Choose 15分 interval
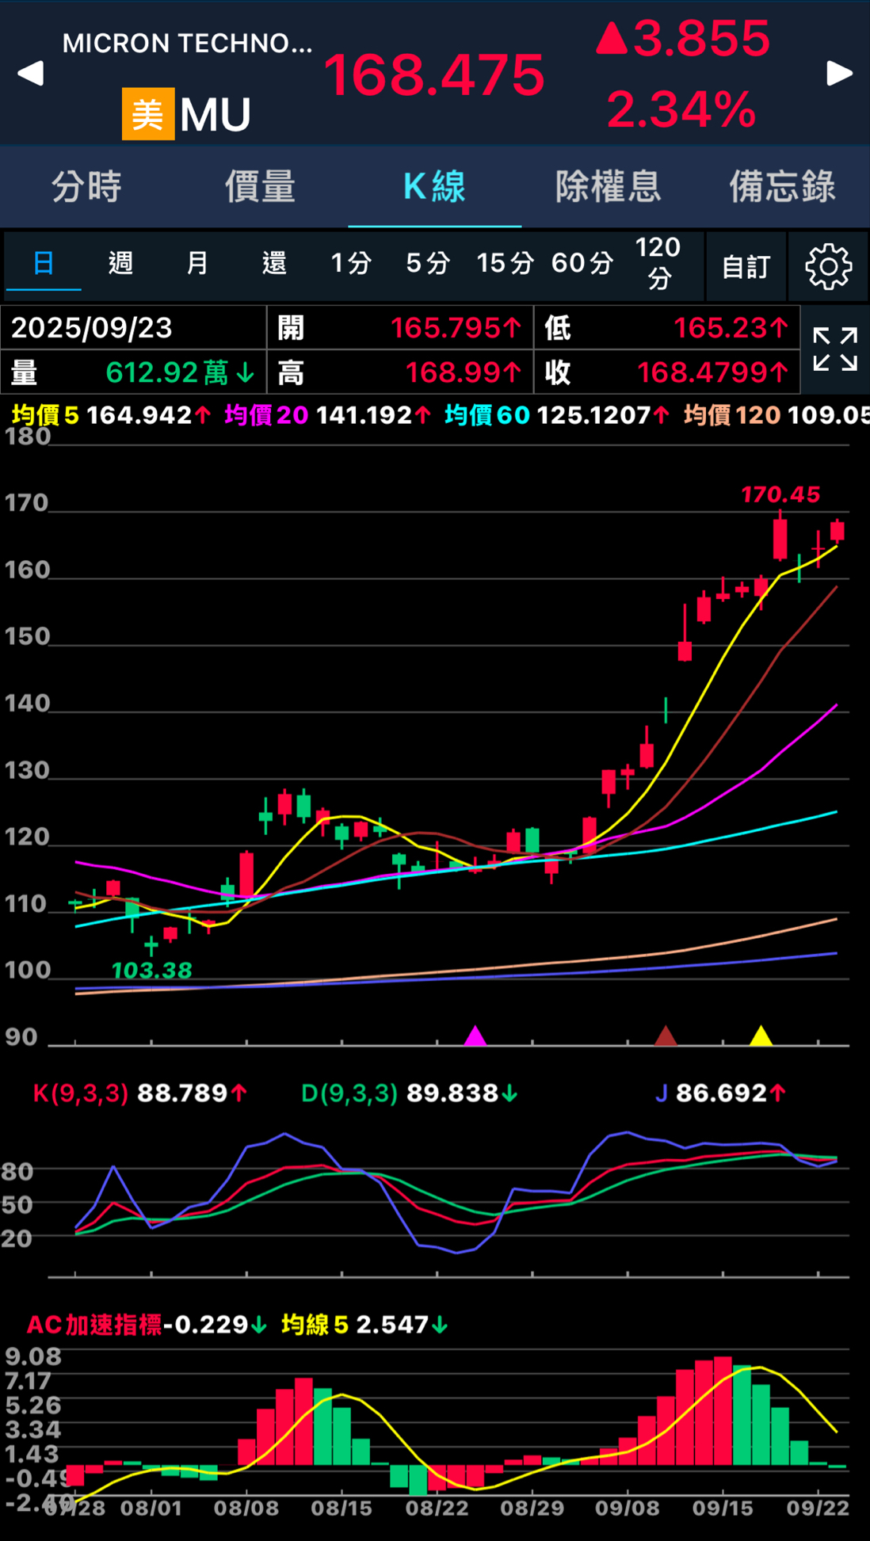The image size is (870, 1541). click(505, 262)
